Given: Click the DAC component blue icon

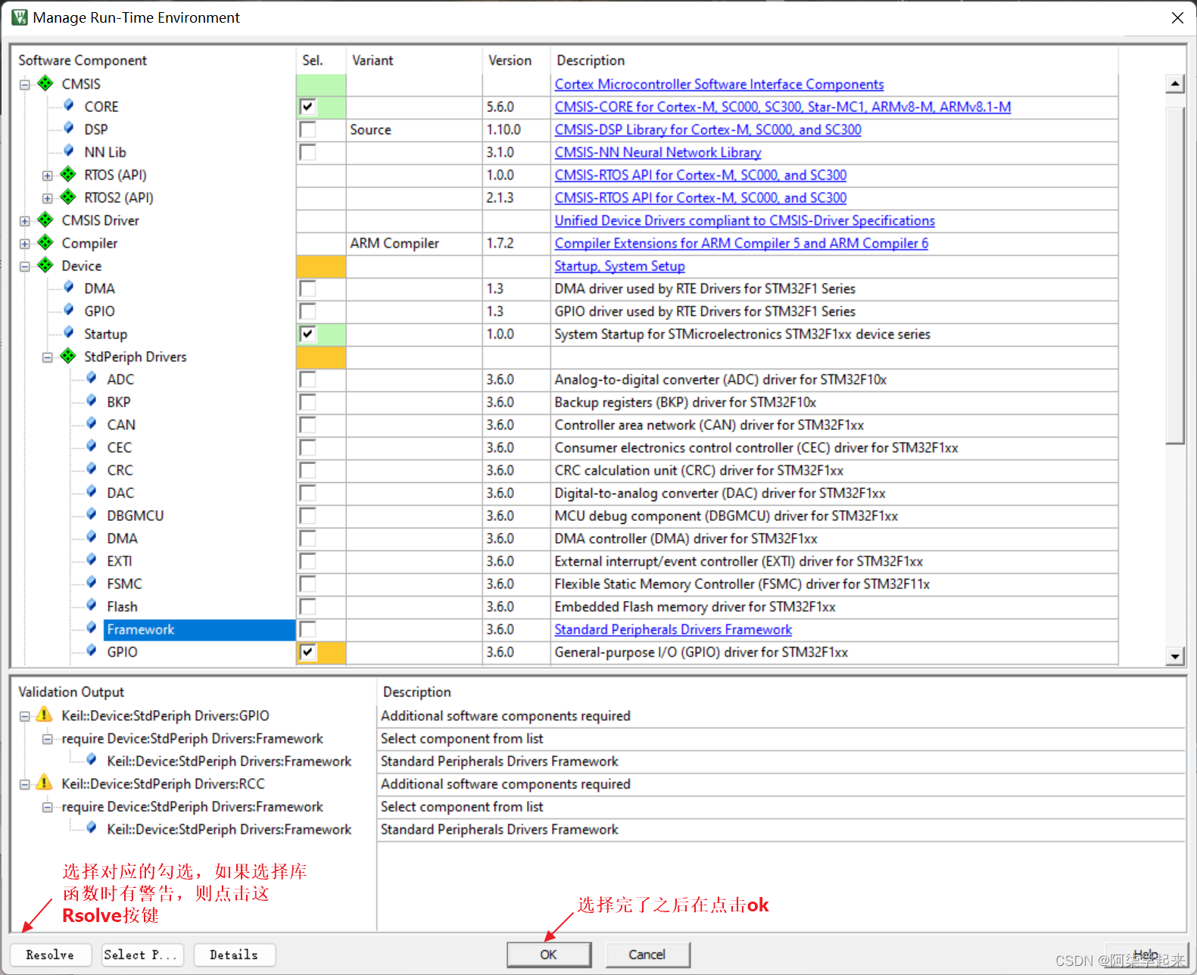Looking at the screenshot, I should click(x=92, y=491).
